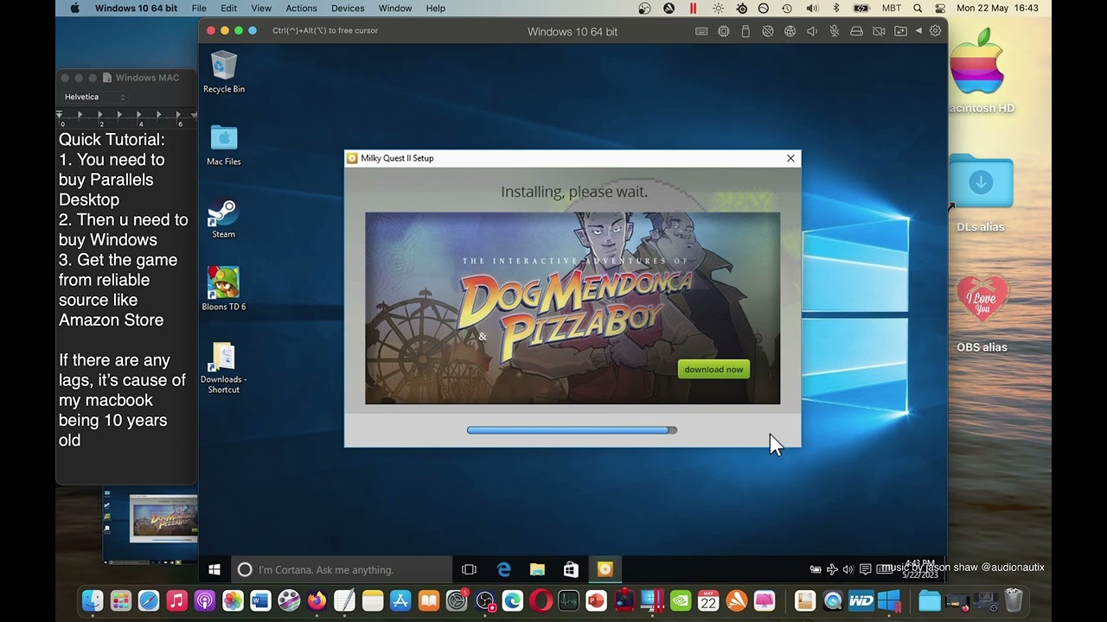This screenshot has height=622, width=1107.
Task: Open Parallels VM settings gear
Action: click(935, 31)
